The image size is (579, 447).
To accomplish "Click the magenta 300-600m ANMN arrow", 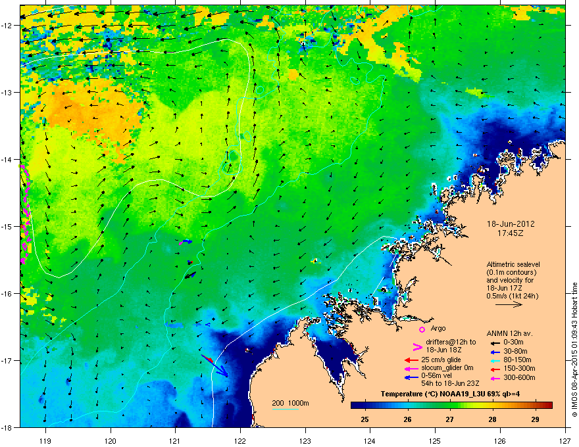I will (x=495, y=379).
